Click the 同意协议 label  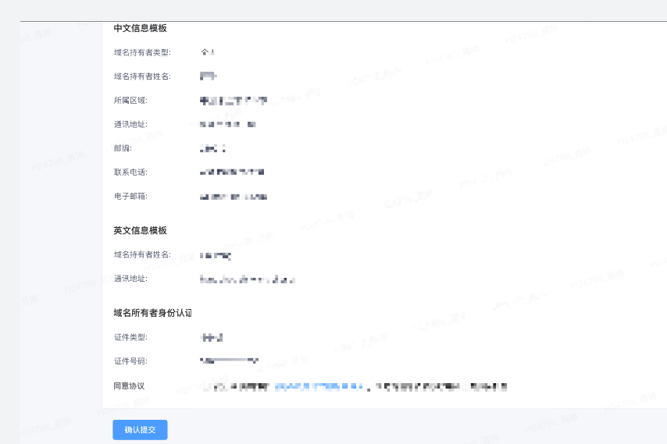tap(129, 385)
